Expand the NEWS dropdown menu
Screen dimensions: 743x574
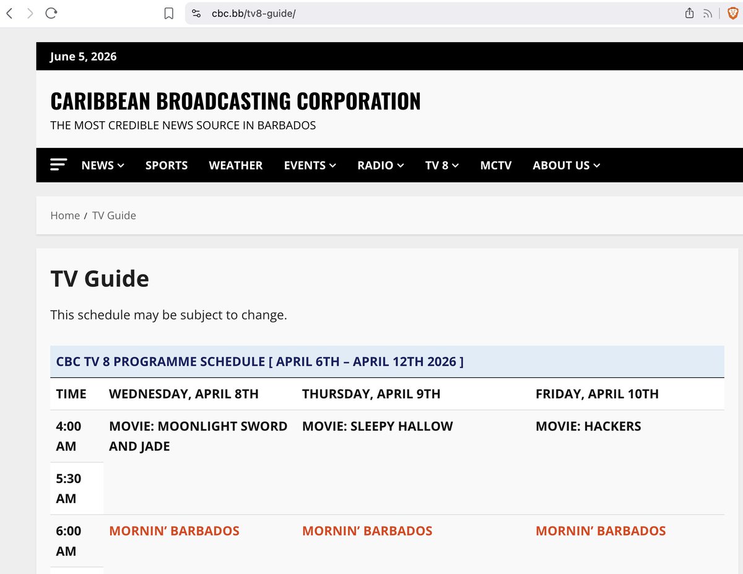click(103, 165)
